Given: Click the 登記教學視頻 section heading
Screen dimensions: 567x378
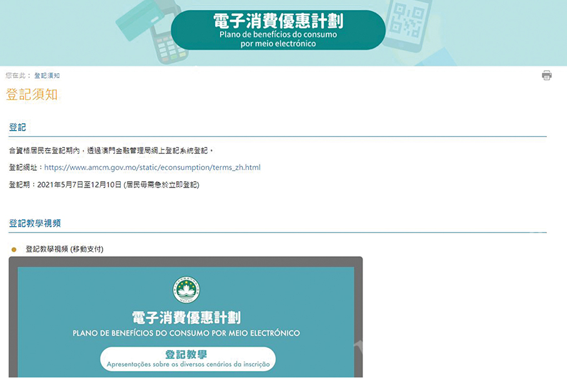Looking at the screenshot, I should point(34,223).
